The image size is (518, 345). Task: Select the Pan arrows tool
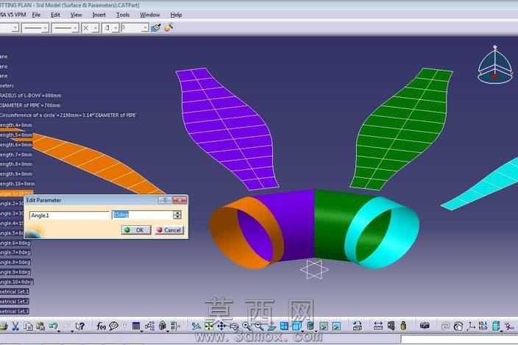pyautogui.click(x=221, y=326)
